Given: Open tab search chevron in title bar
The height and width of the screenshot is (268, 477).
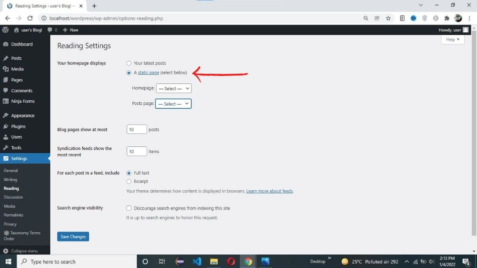Looking at the screenshot, I should pyautogui.click(x=421, y=5).
